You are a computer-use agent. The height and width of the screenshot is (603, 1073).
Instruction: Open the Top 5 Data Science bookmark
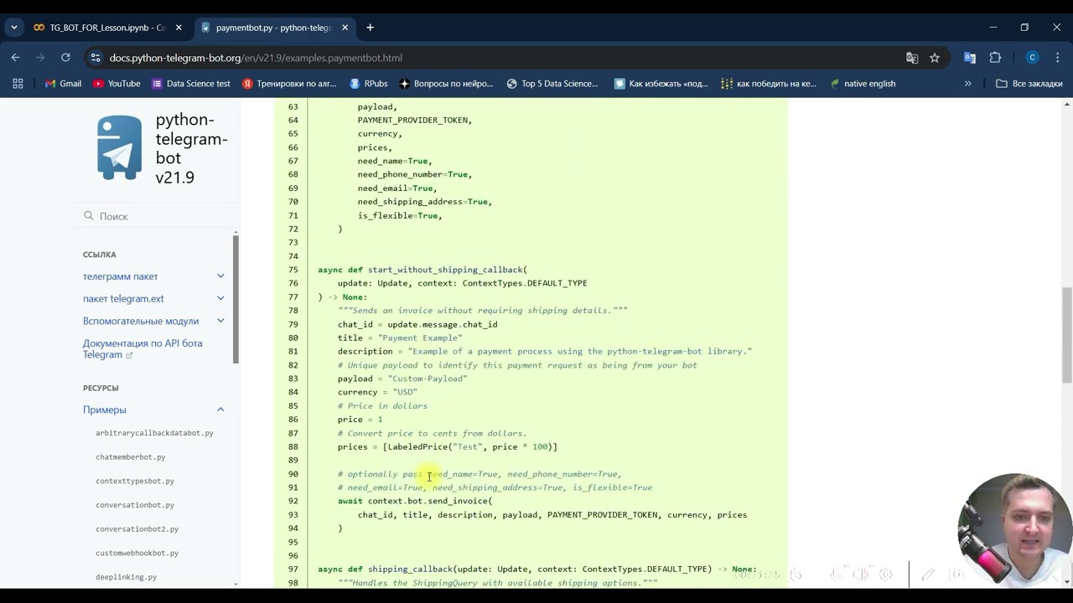click(x=552, y=84)
